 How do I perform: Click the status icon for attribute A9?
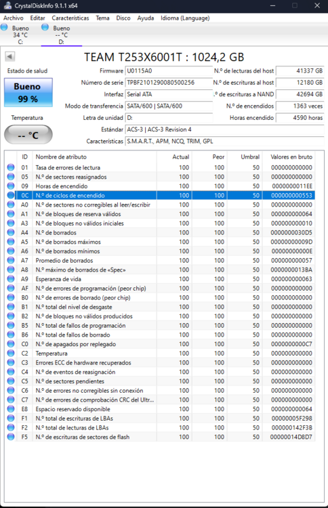(11, 278)
